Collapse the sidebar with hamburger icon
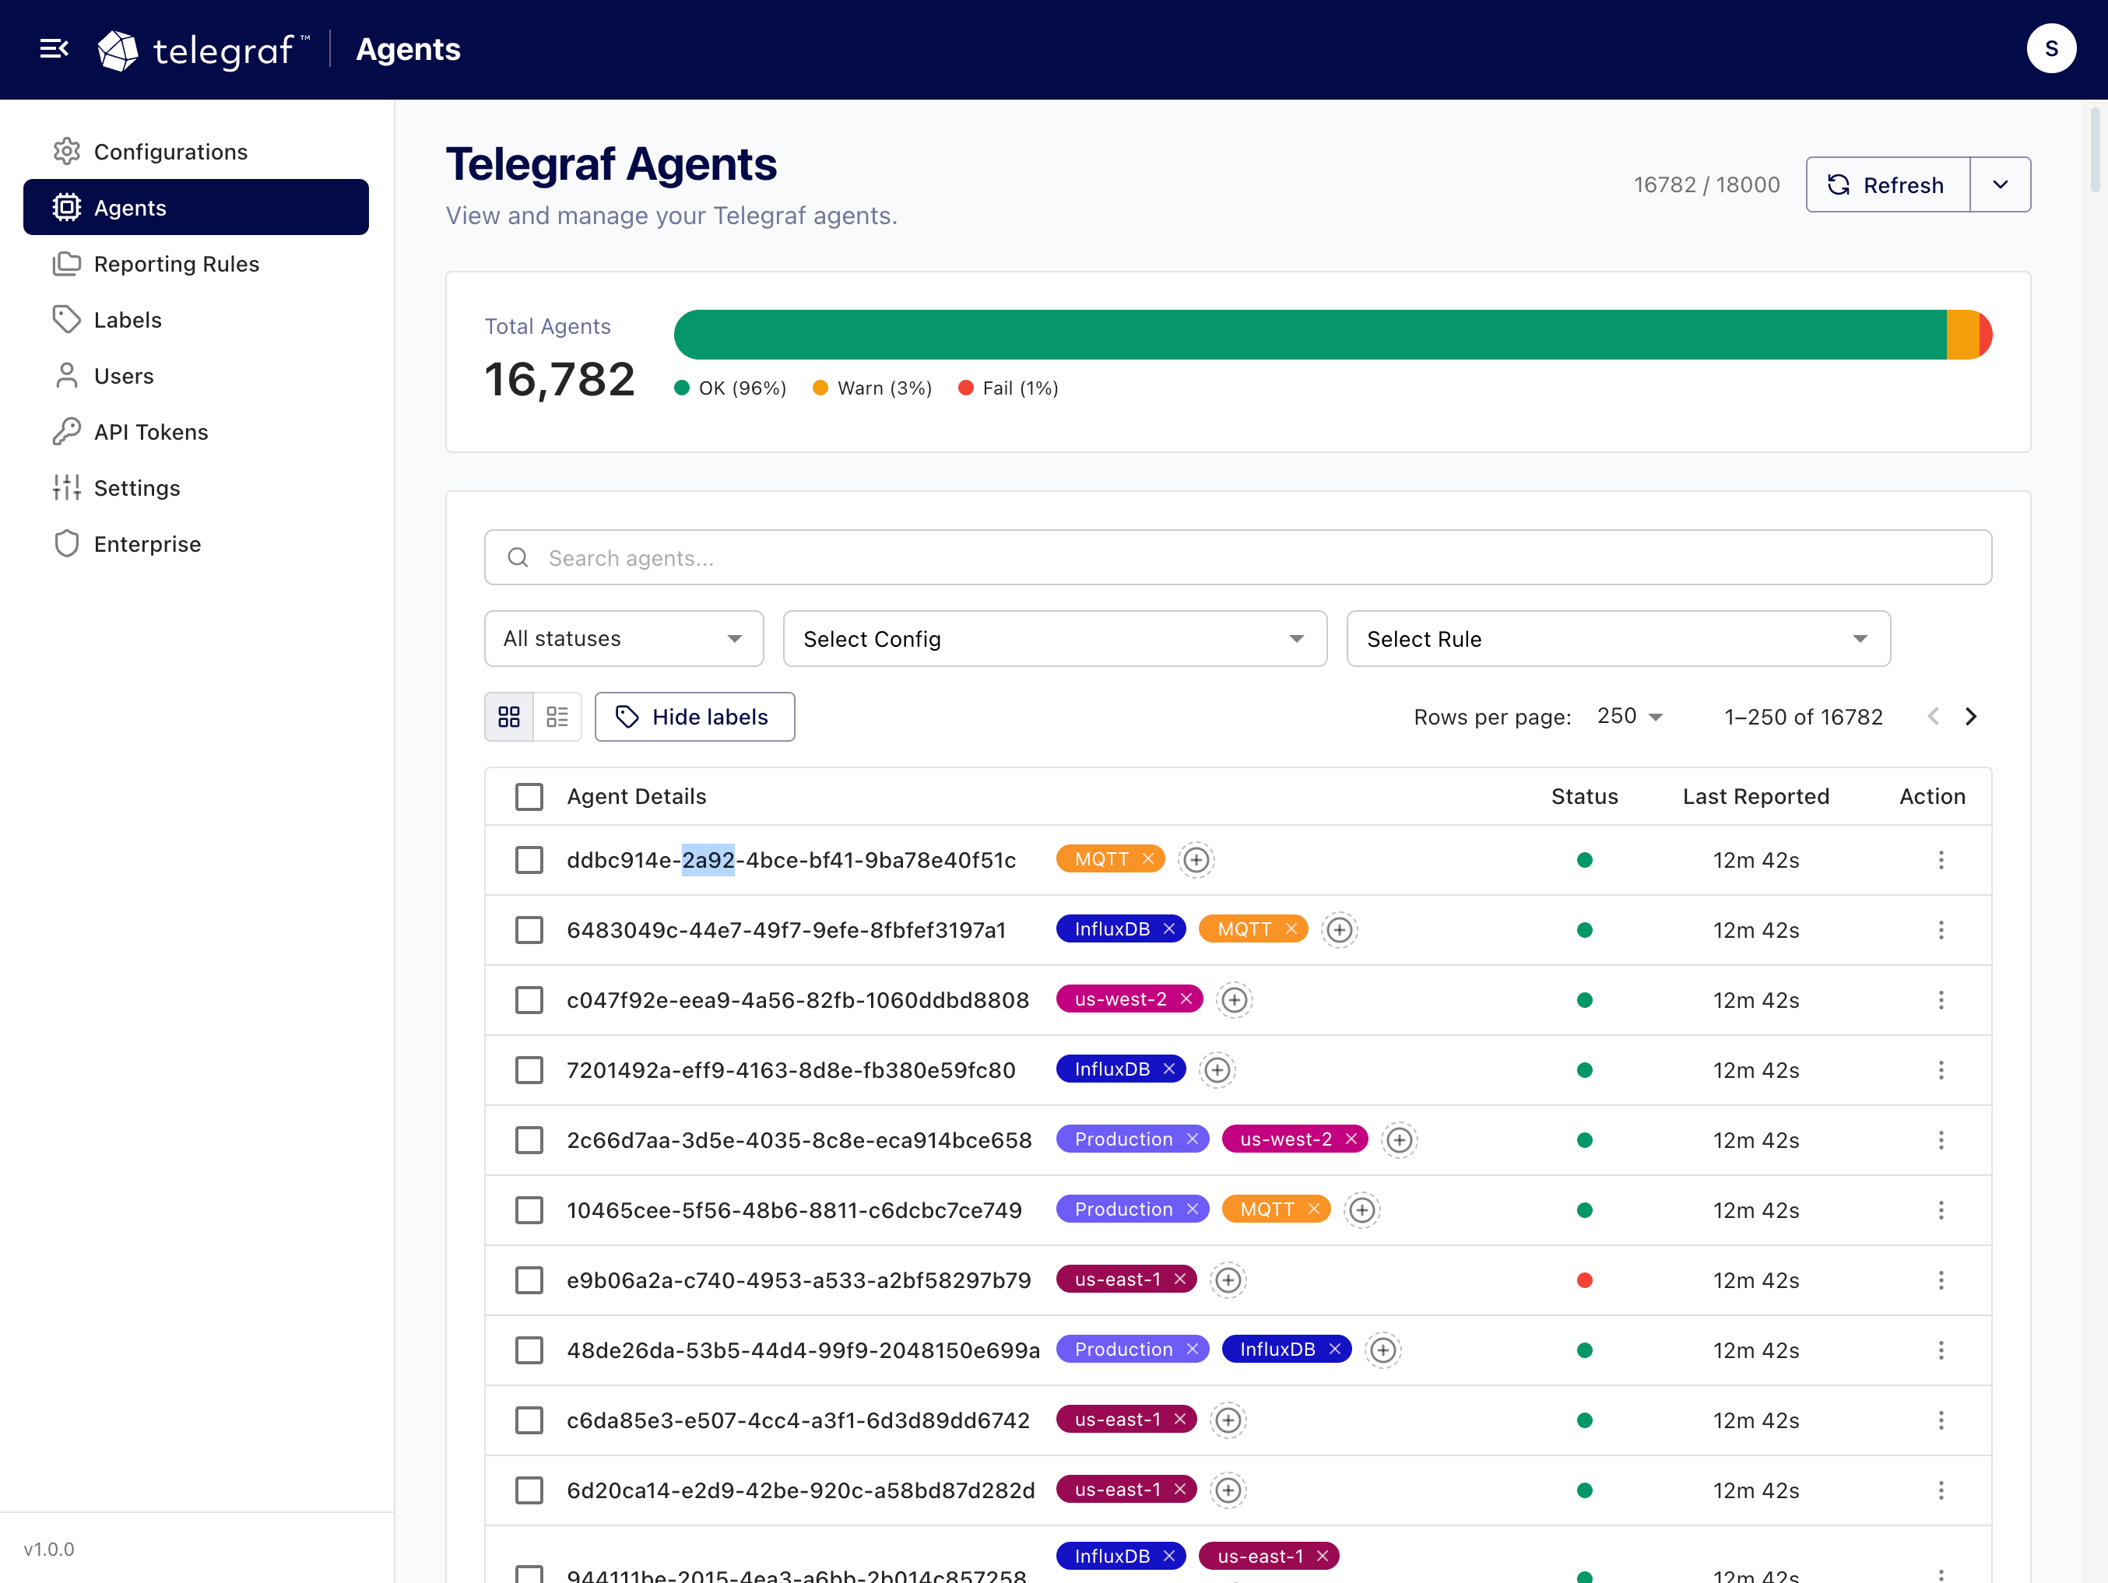2108x1583 pixels. coord(54,48)
